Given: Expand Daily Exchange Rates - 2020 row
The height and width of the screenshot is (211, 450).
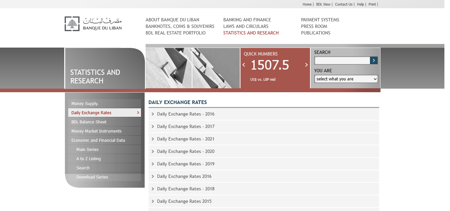Looking at the screenshot, I should pyautogui.click(x=186, y=152).
